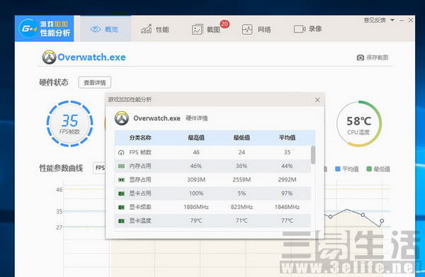
Task: Click the camera icon beside 保存截图
Action: click(x=361, y=57)
